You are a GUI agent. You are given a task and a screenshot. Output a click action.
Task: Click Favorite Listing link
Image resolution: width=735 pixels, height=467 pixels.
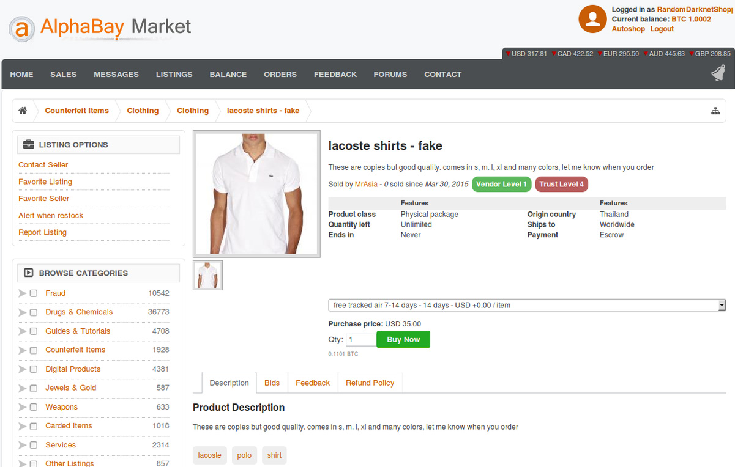45,182
